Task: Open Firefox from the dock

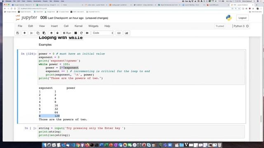Action: point(87,145)
